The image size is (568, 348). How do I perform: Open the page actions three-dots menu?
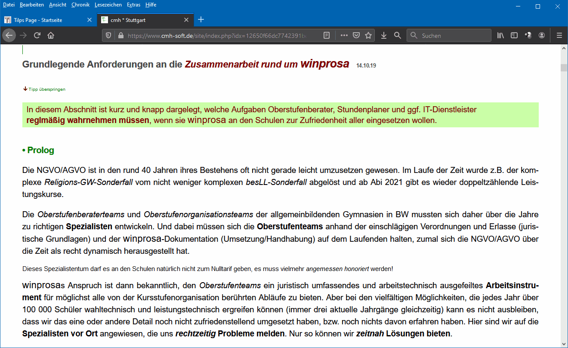(x=344, y=35)
